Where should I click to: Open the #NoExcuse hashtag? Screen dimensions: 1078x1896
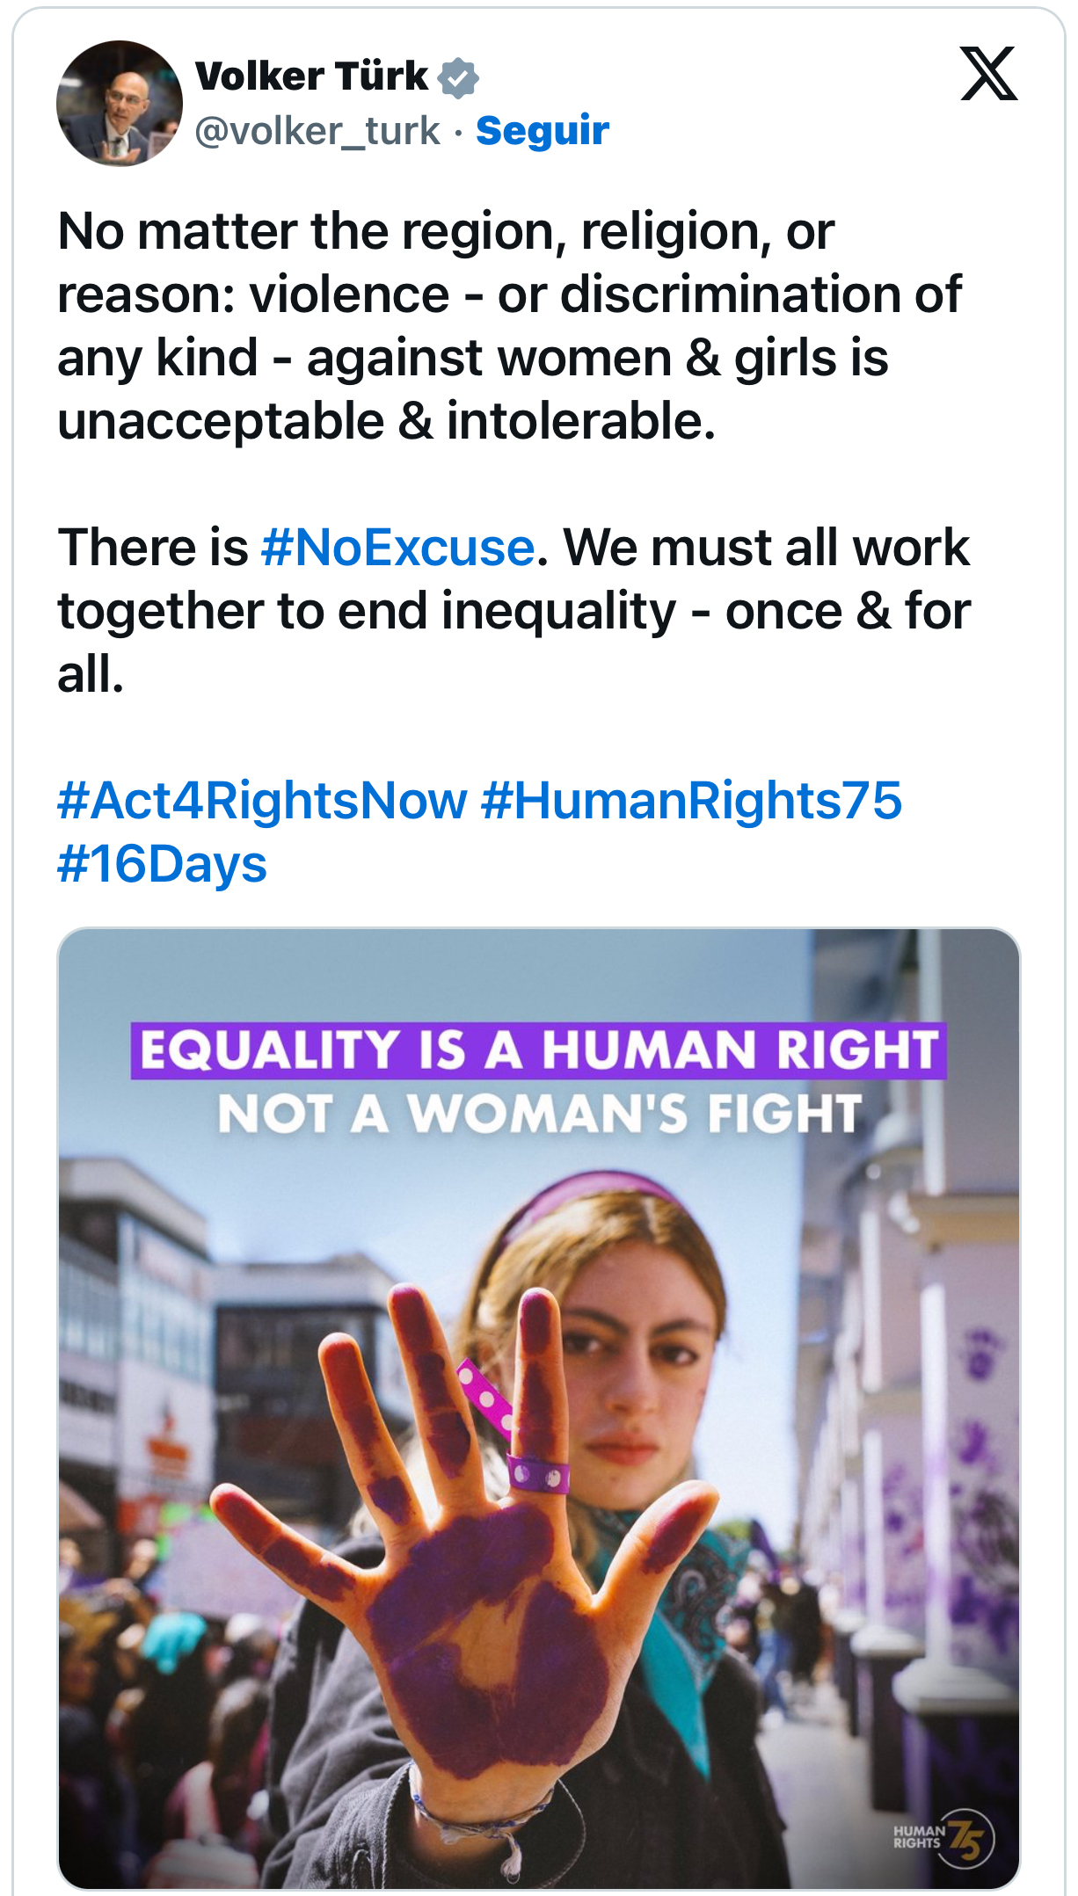(x=397, y=548)
